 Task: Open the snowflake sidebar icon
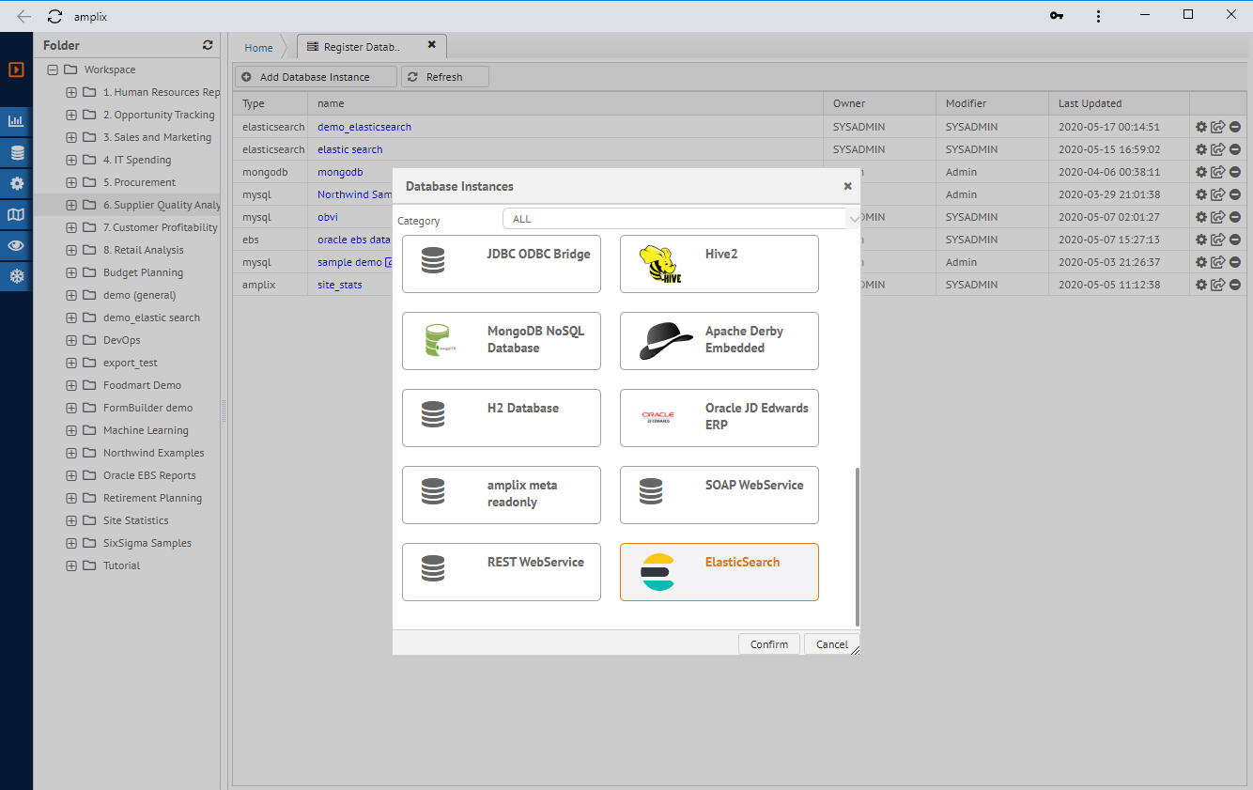pos(16,276)
